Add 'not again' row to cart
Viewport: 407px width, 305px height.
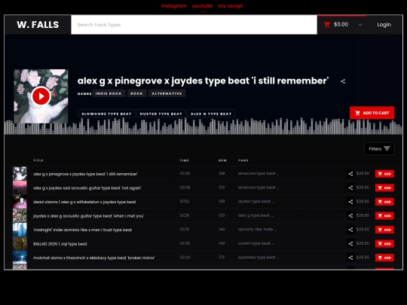[384, 188]
